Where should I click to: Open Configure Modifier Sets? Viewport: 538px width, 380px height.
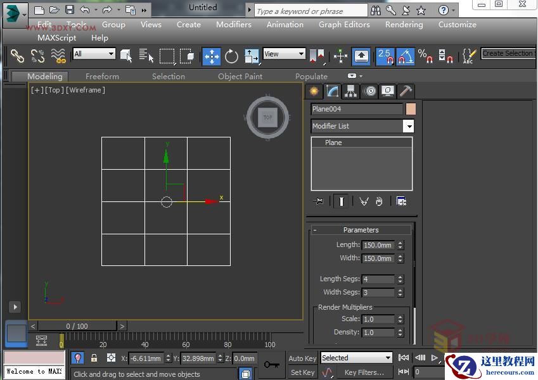(402, 201)
